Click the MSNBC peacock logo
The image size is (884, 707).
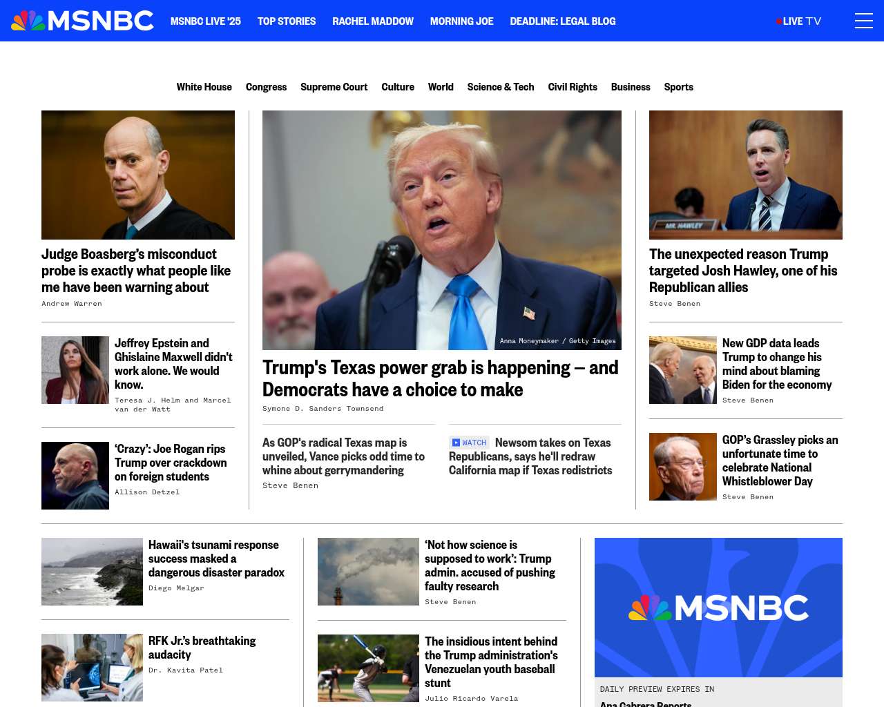pyautogui.click(x=82, y=21)
